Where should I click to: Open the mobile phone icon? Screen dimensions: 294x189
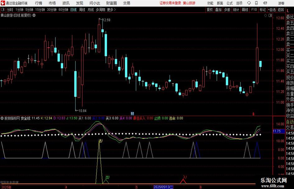256,3
